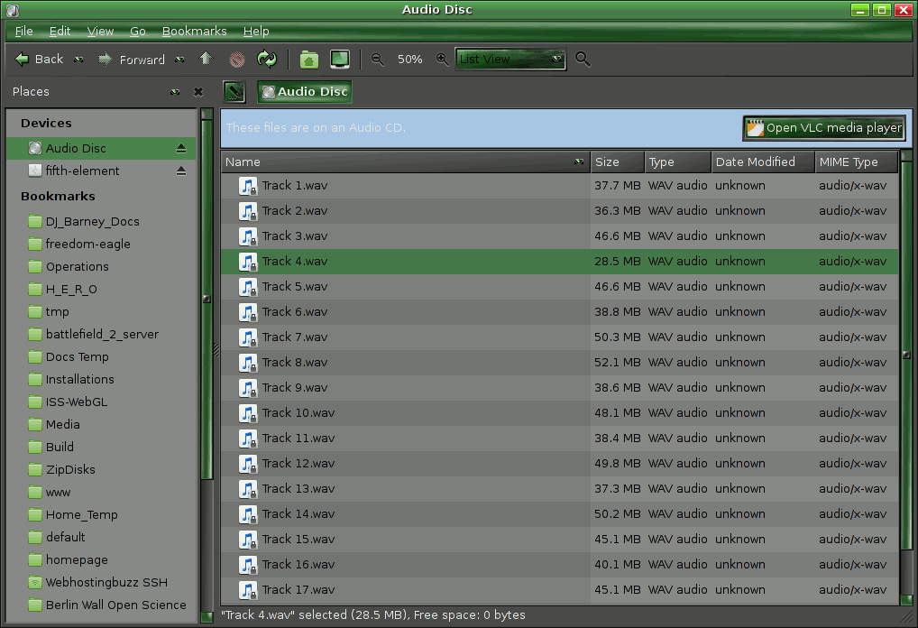Open the Places sidebar chooser dropdown
The image size is (918, 628).
(175, 92)
